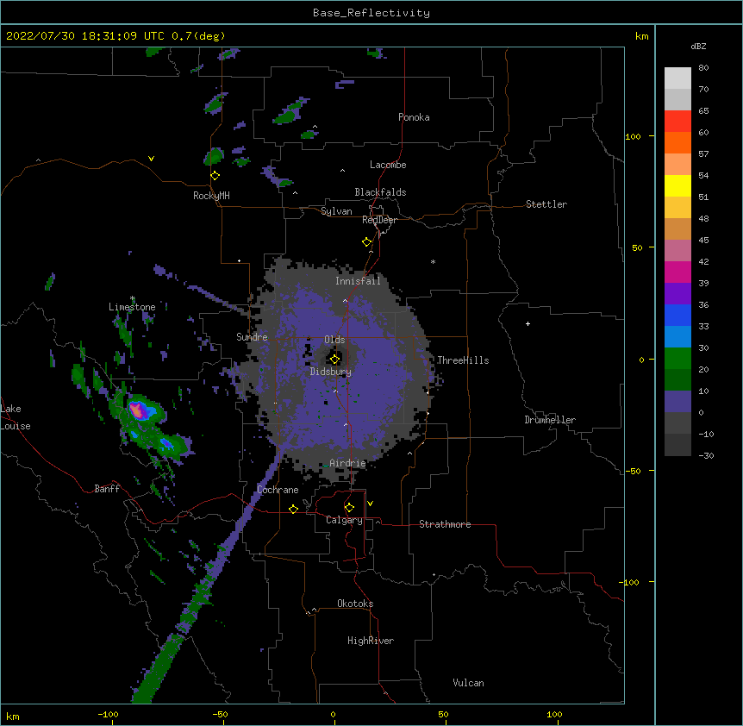Click the asterisk marker above Limestone label

tap(133, 298)
